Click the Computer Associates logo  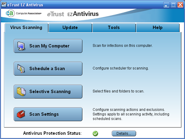click(x=24, y=13)
